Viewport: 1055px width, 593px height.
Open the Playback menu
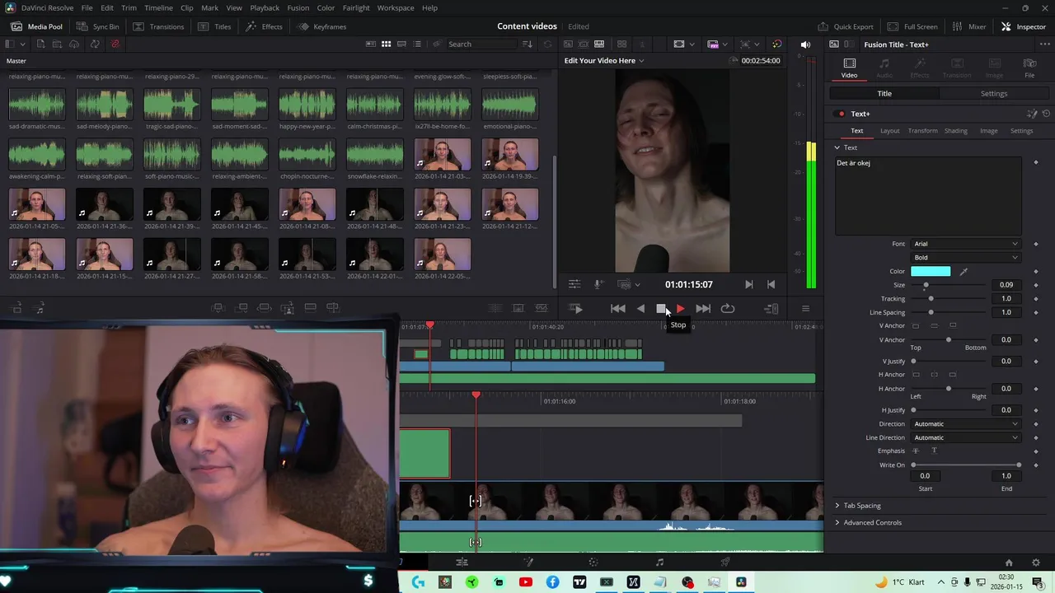pos(265,7)
